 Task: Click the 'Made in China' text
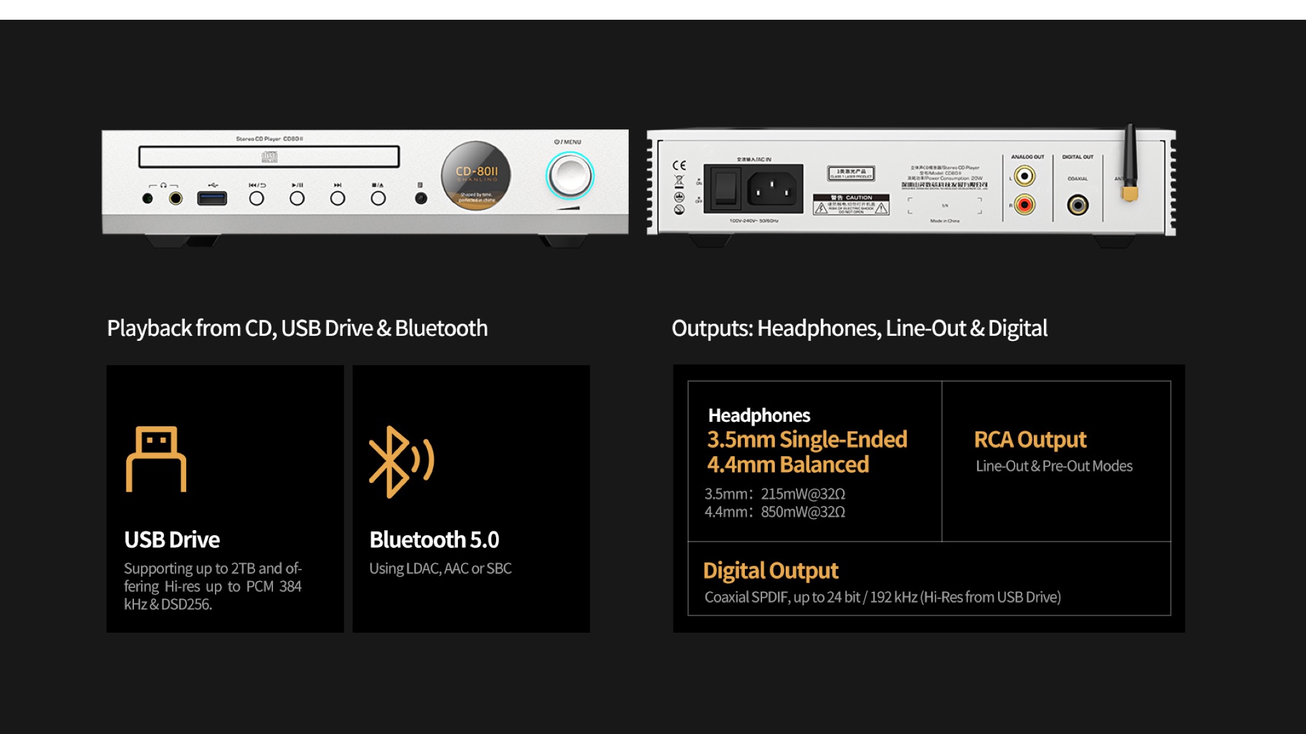[944, 220]
